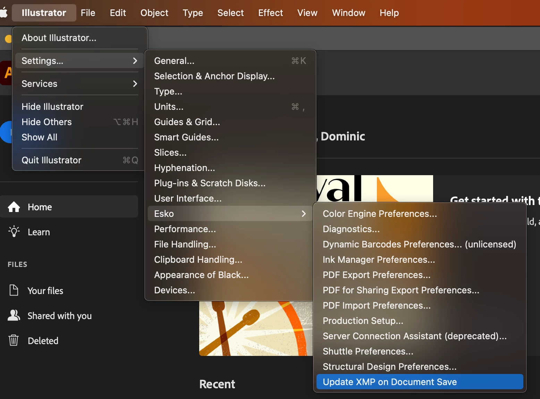540x399 pixels.
Task: Open the View menu
Action: click(307, 13)
